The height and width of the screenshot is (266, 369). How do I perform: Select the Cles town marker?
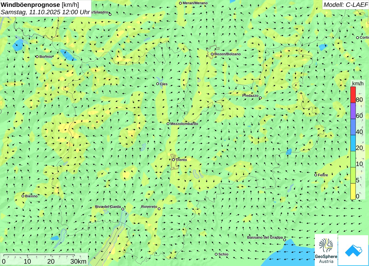tap(158, 84)
